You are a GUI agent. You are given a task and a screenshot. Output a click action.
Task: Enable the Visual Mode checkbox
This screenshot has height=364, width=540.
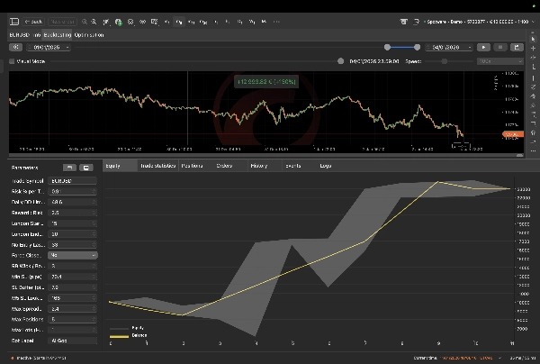click(x=12, y=61)
